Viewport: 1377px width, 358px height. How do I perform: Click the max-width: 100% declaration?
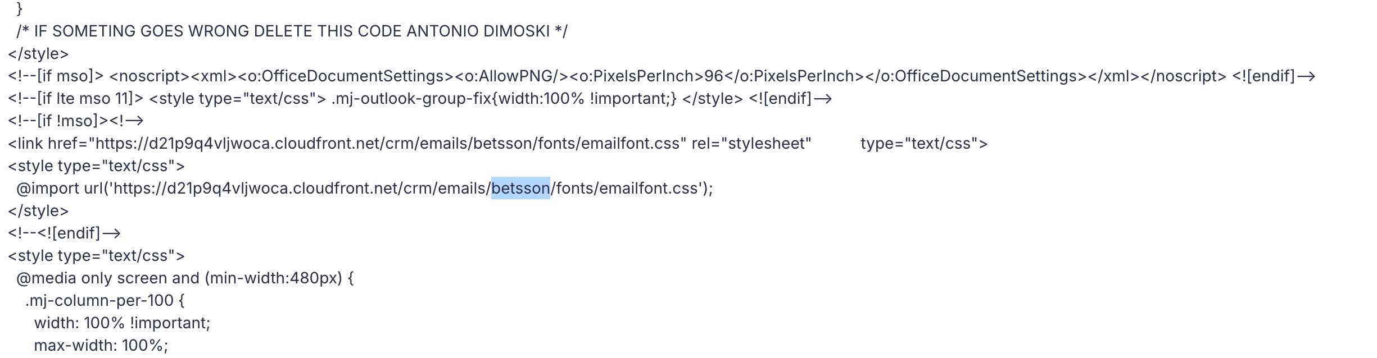[x=101, y=346]
